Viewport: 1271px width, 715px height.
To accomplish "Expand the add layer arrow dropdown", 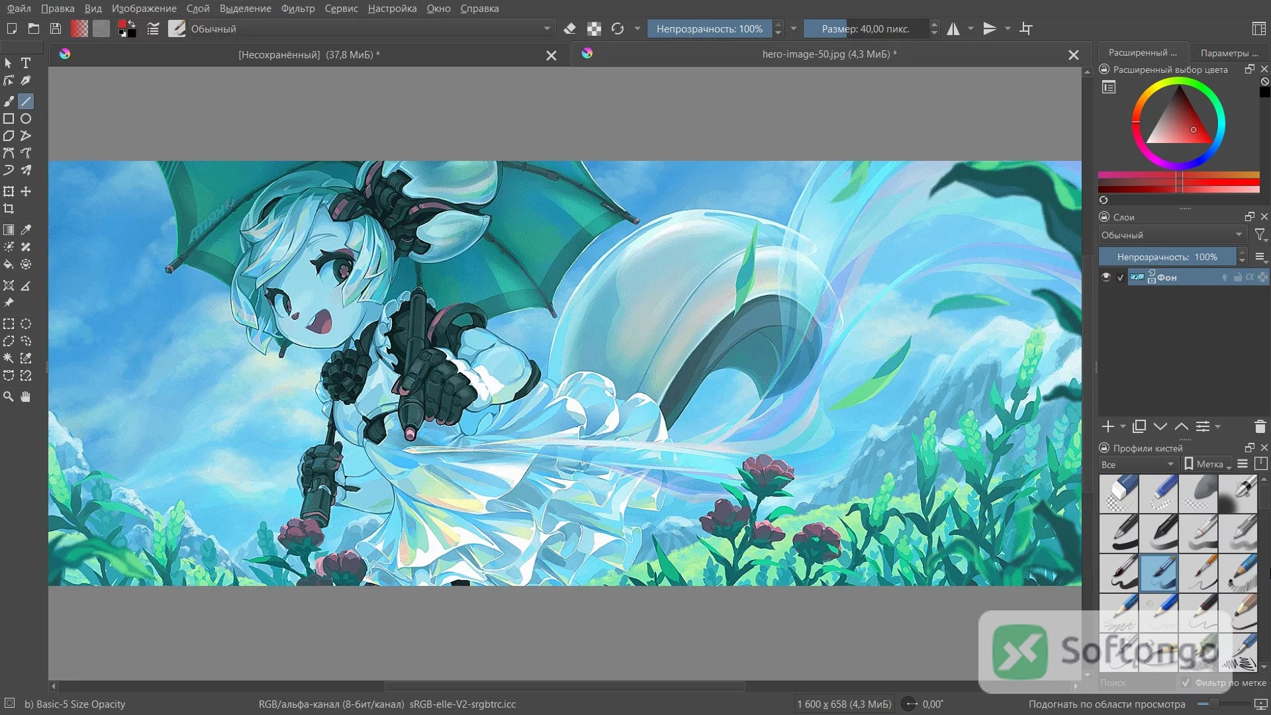I will 1123,427.
